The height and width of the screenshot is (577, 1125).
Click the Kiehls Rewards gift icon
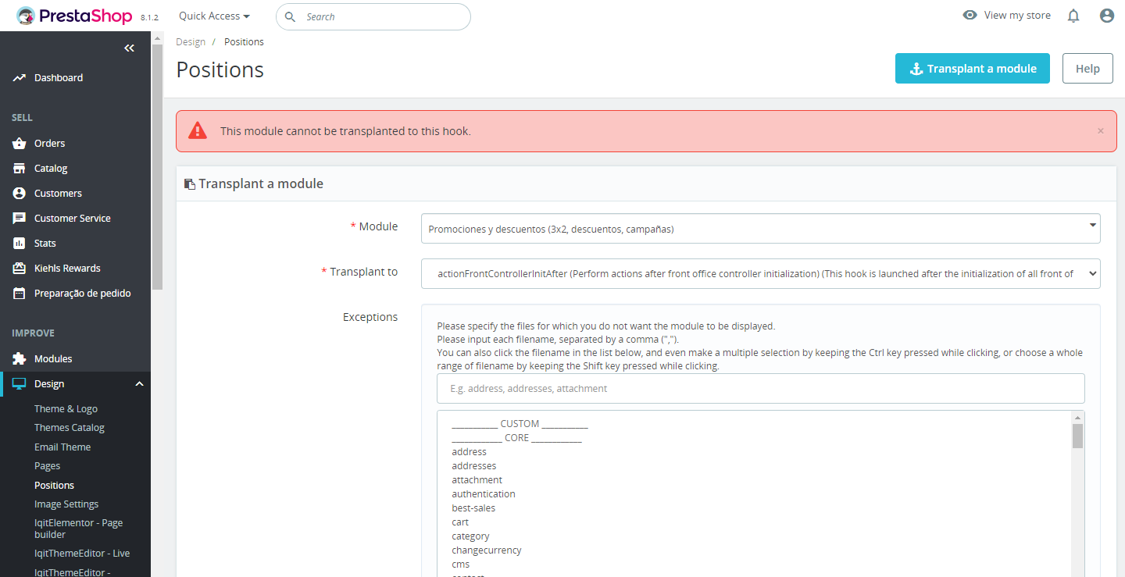pyautogui.click(x=20, y=269)
